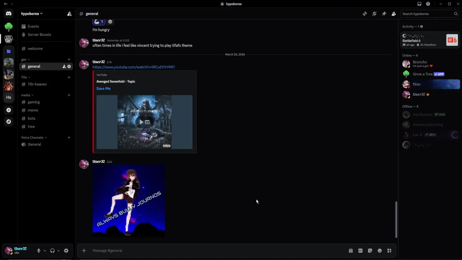Open Discover servers compass icon
This screenshot has width=462, height=260.
(9, 122)
